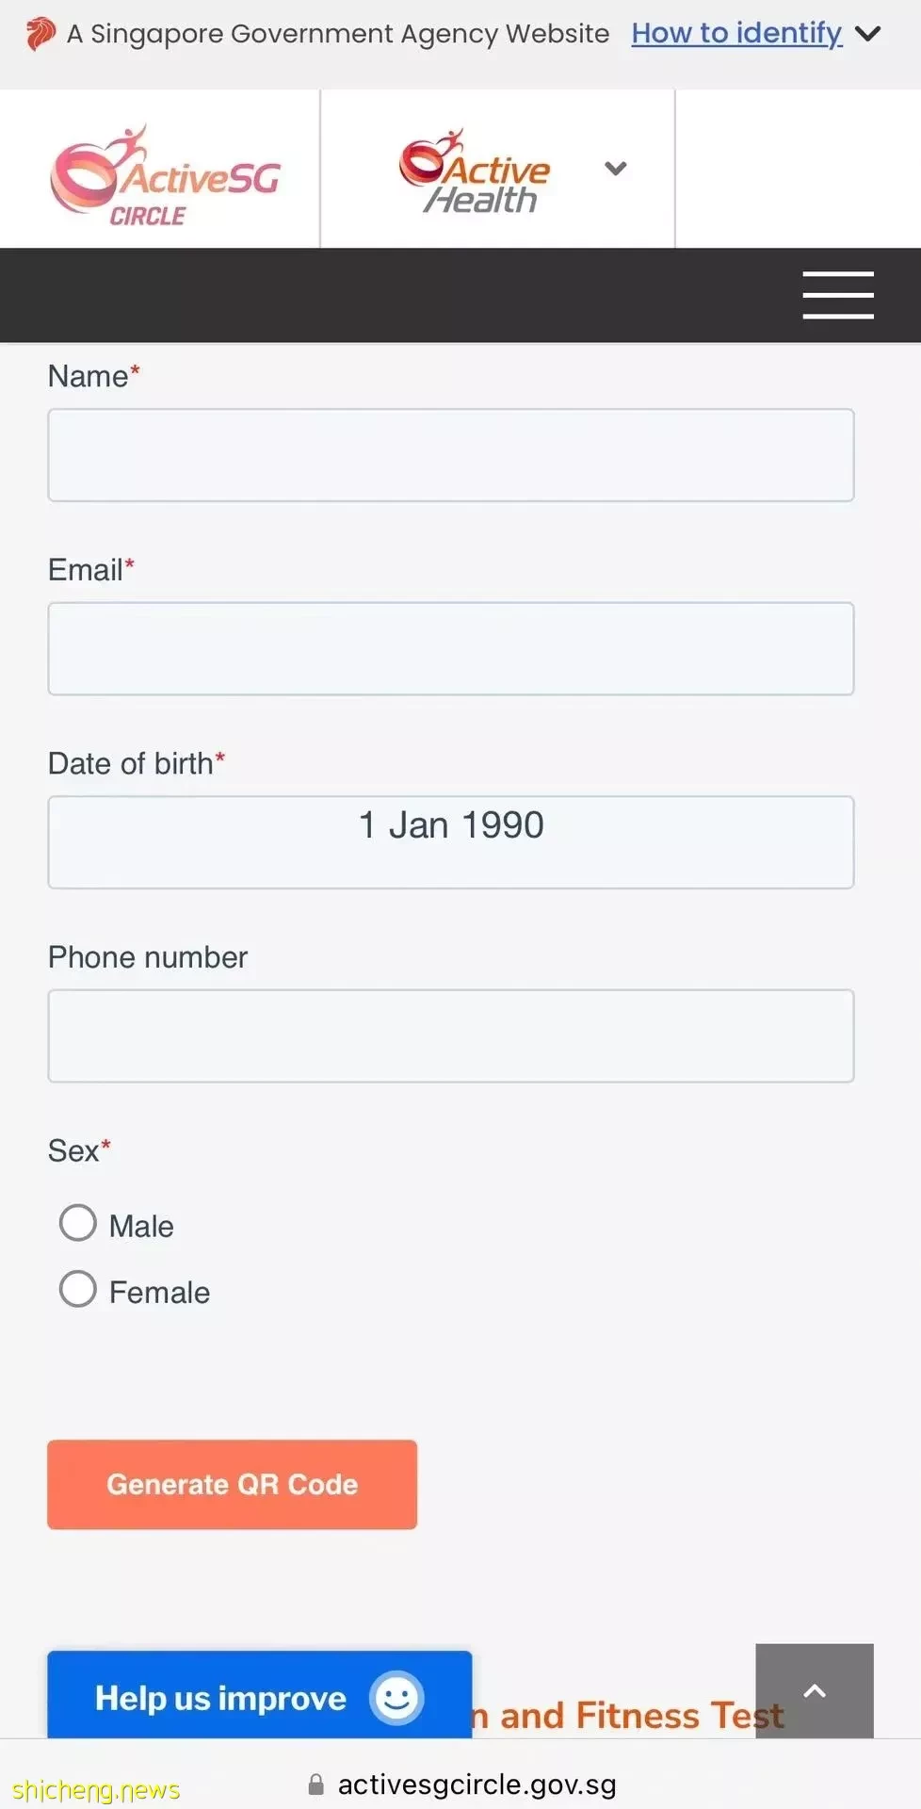Open the hamburger menu icon

(x=837, y=295)
